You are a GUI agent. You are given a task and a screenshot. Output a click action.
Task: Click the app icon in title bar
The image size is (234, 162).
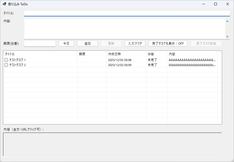[4, 4]
